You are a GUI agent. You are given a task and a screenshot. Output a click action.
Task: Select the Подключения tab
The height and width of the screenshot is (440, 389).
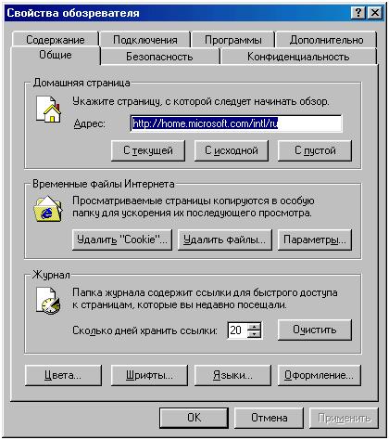point(145,40)
